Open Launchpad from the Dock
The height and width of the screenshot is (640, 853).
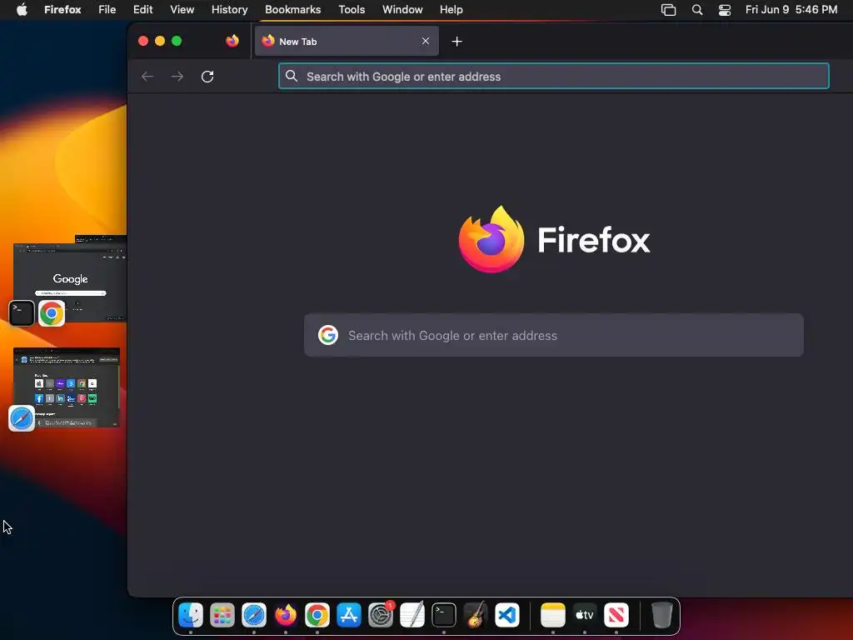[x=222, y=616]
